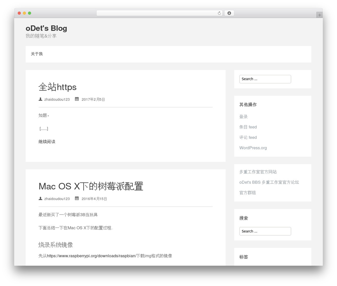Open the 2017年2月5日 date link
This screenshot has width=337, height=286.
[93, 99]
